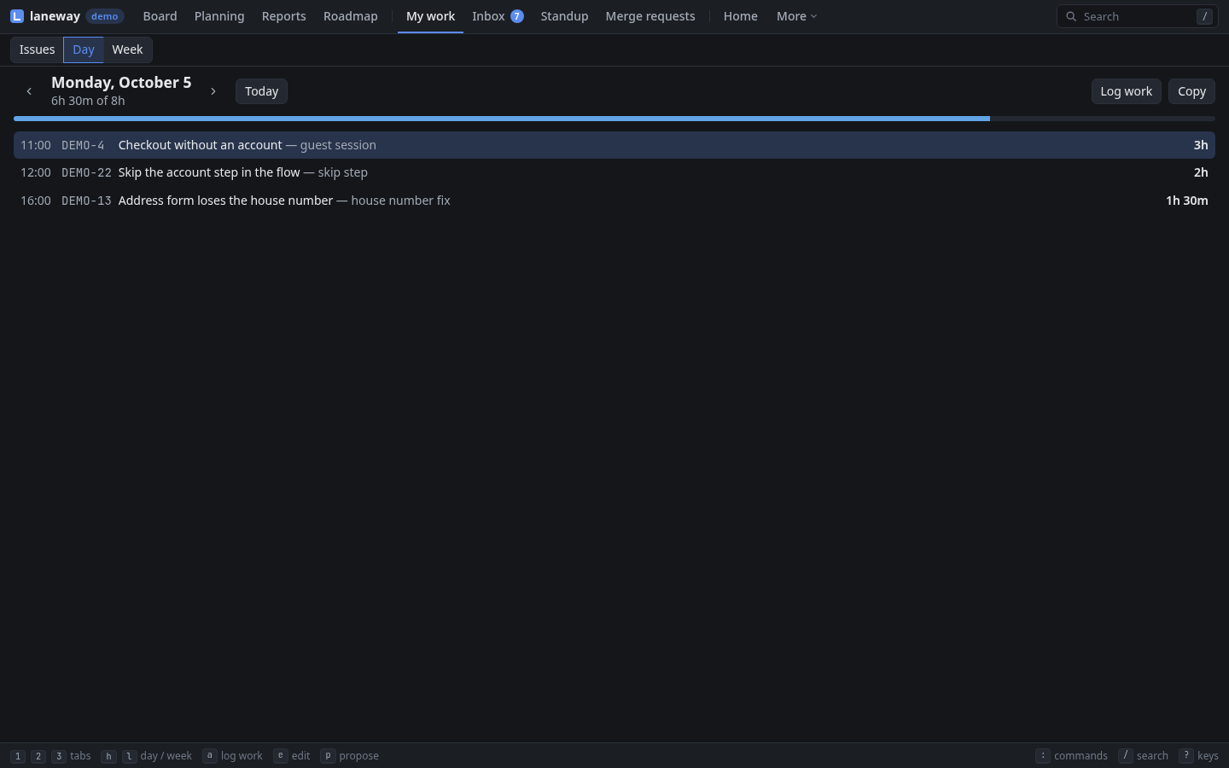Click the 2h duration value
The width and height of the screenshot is (1229, 768).
pos(1201,172)
